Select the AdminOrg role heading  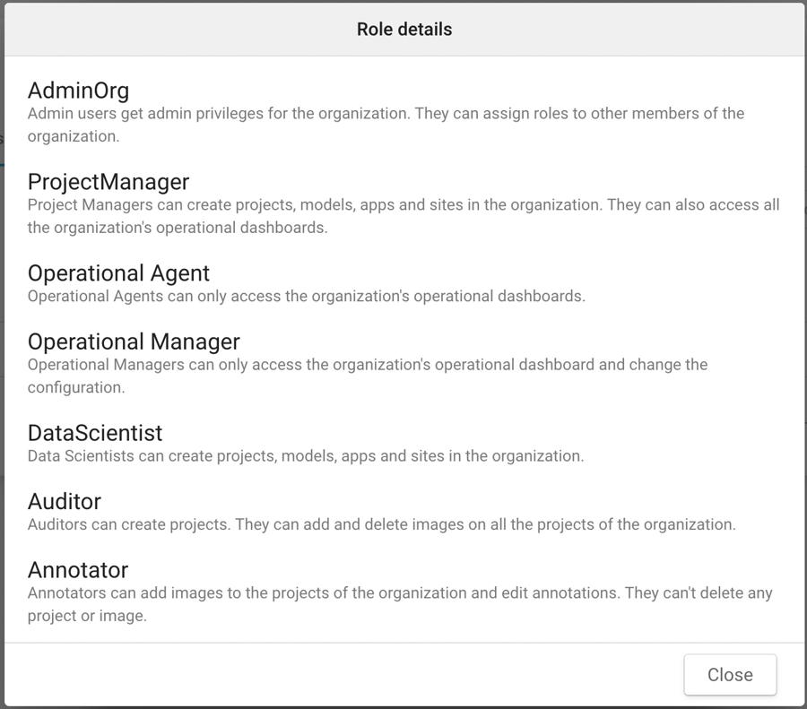coord(79,91)
